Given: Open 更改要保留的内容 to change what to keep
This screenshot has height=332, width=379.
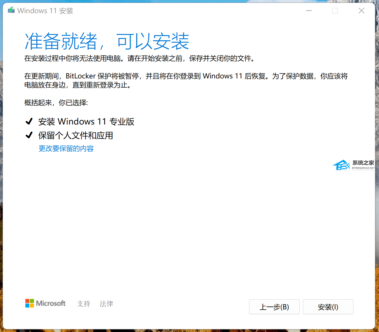Looking at the screenshot, I should 66,149.
